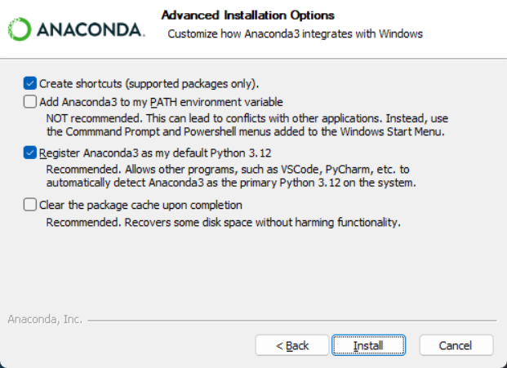Click the Create shortcuts label text

149,84
